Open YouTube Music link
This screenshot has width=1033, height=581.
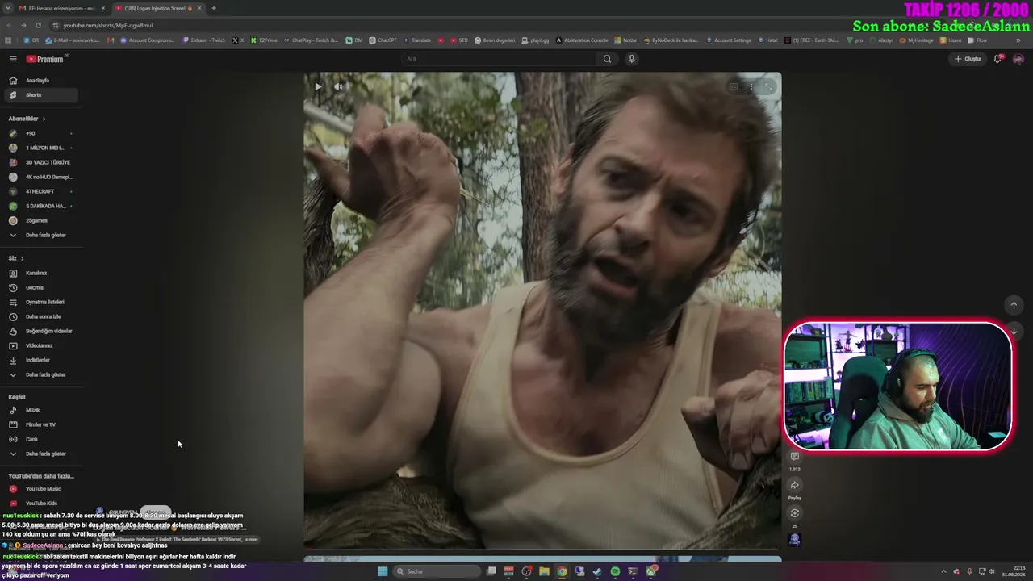[40, 489]
